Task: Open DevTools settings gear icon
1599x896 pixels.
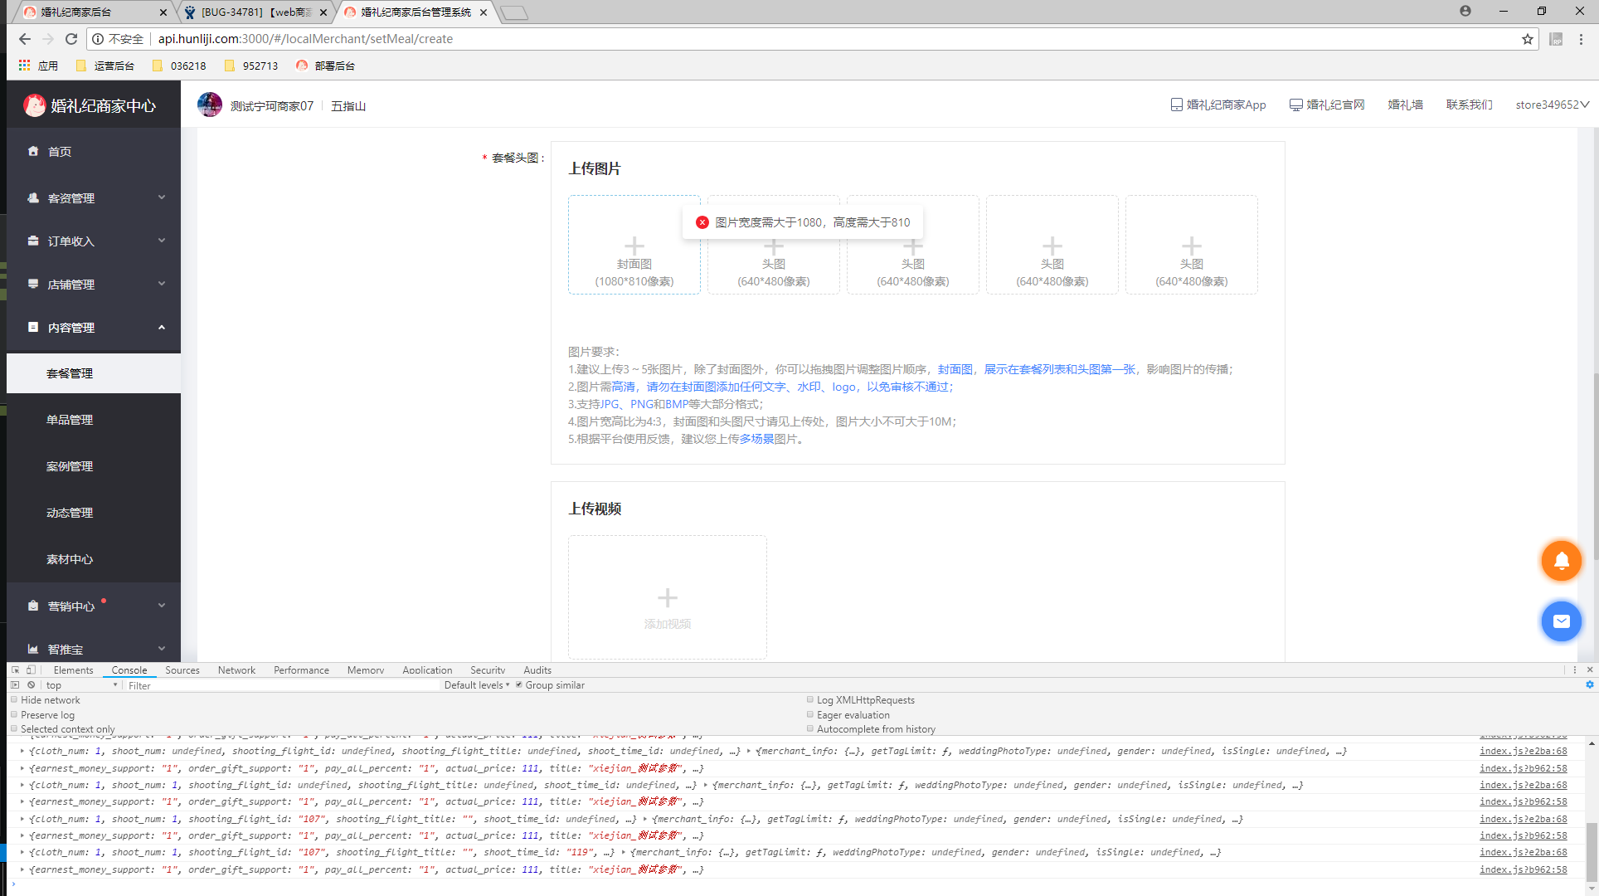Action: 1591,684
